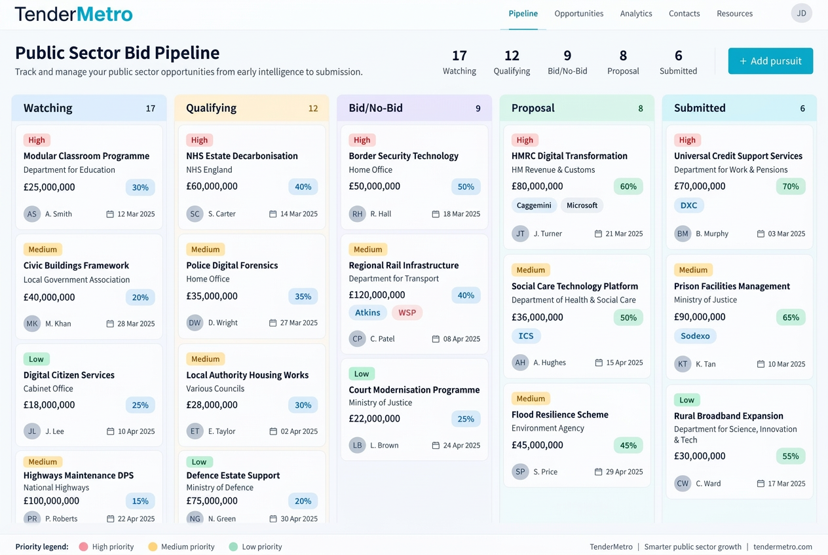
Task: Click L. Brown's LB avatar
Action: click(357, 445)
